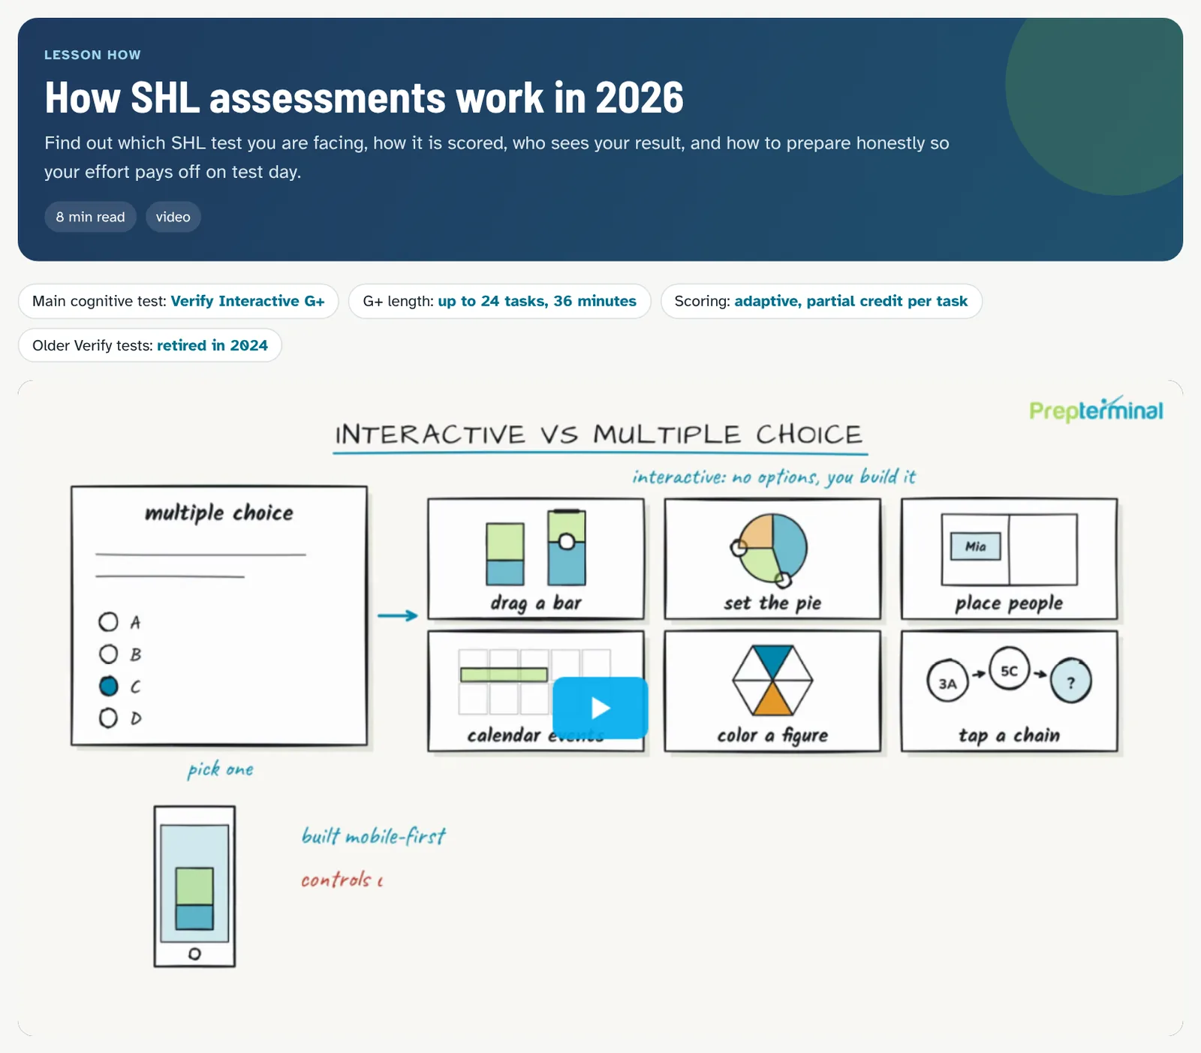Click the blue arrow between the panels
The height and width of the screenshot is (1053, 1201).
(397, 615)
